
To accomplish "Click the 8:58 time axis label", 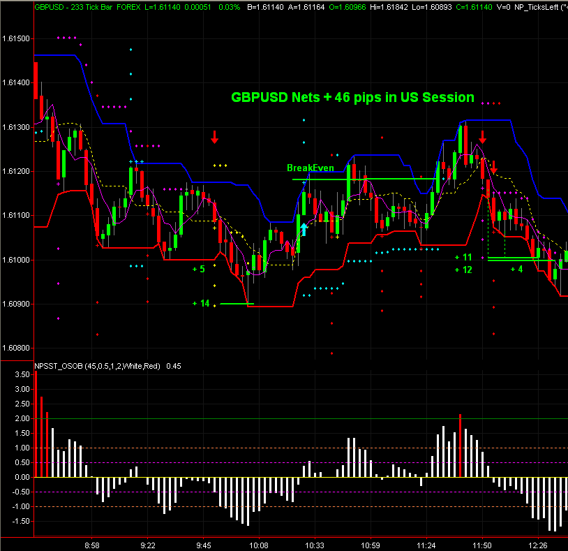I will [x=92, y=545].
